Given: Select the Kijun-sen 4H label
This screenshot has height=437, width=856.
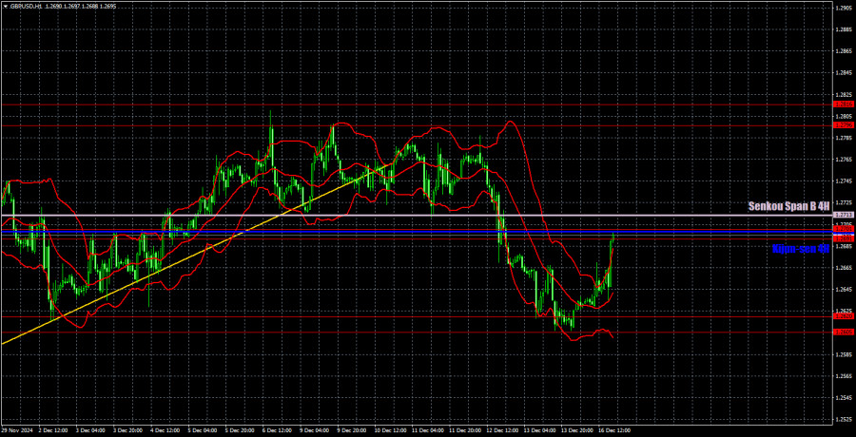Looking at the screenshot, I should (801, 249).
